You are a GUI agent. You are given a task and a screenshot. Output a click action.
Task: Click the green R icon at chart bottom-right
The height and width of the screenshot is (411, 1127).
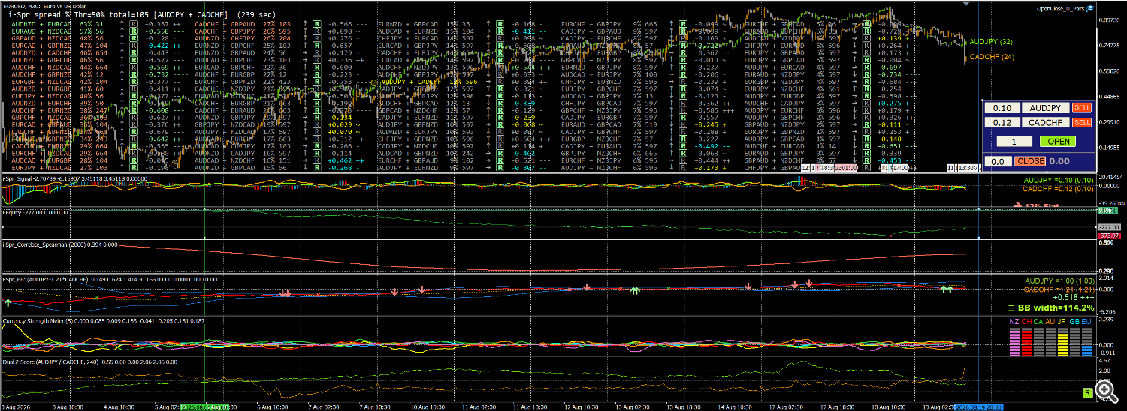(1086, 392)
